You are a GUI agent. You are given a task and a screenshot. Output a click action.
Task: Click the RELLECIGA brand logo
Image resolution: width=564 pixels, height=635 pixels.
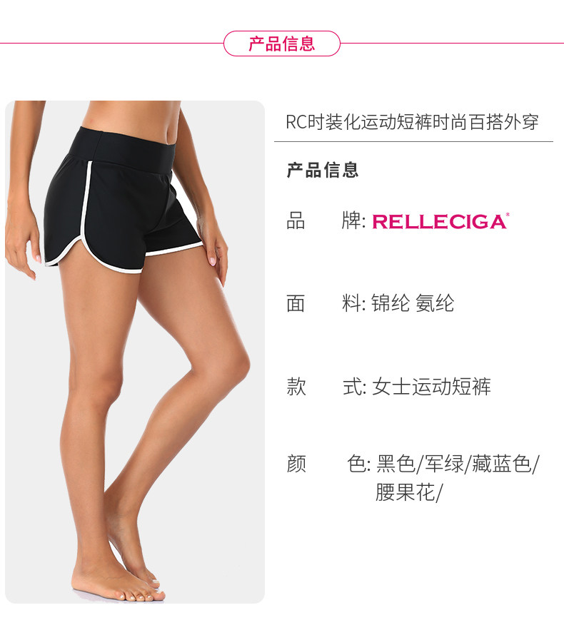point(439,221)
